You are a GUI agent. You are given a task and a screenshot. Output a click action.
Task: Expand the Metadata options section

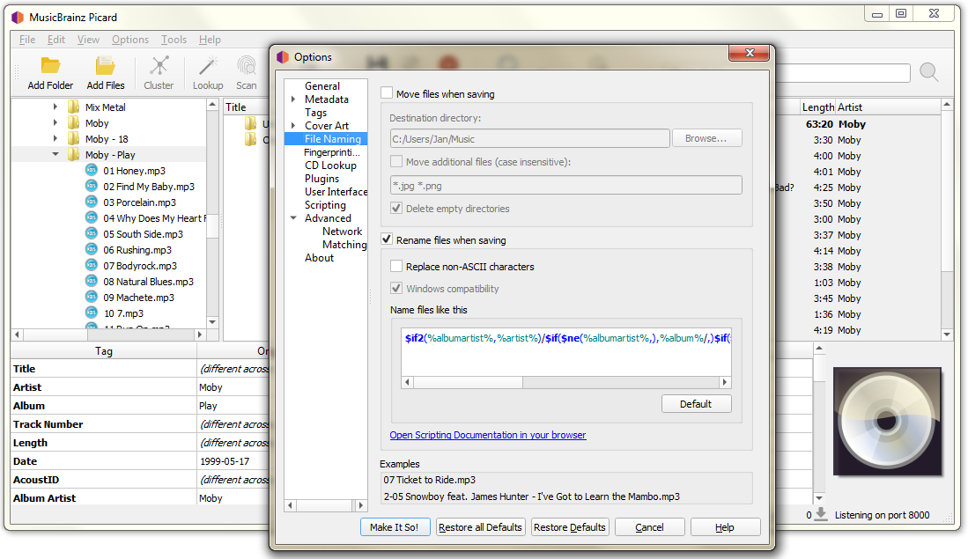point(293,99)
